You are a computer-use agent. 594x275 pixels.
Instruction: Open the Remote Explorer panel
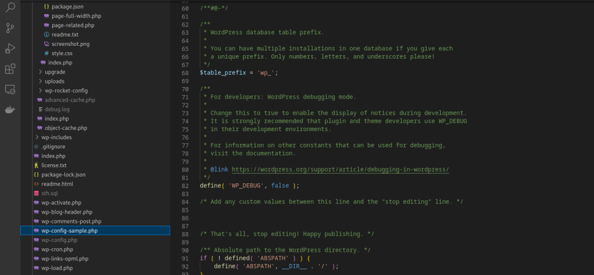click(10, 89)
